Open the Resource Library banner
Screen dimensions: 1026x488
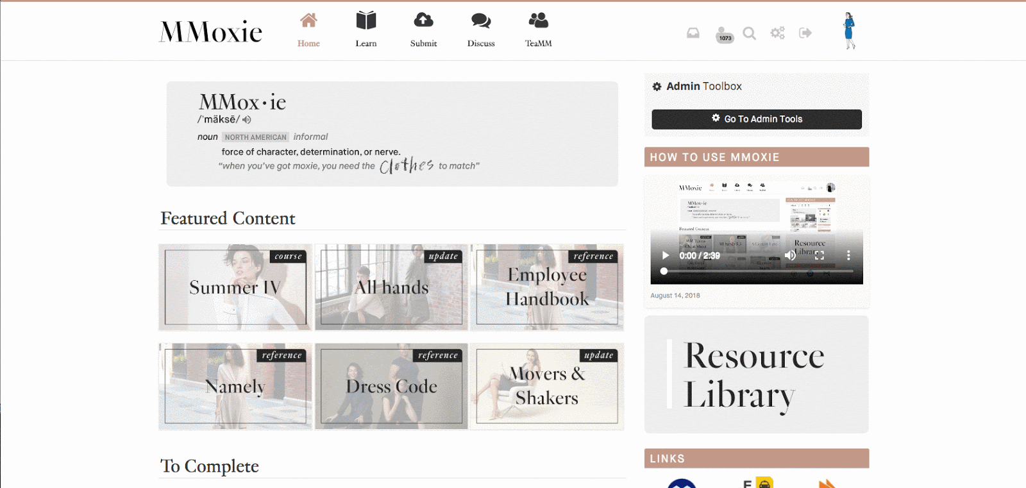click(x=757, y=374)
